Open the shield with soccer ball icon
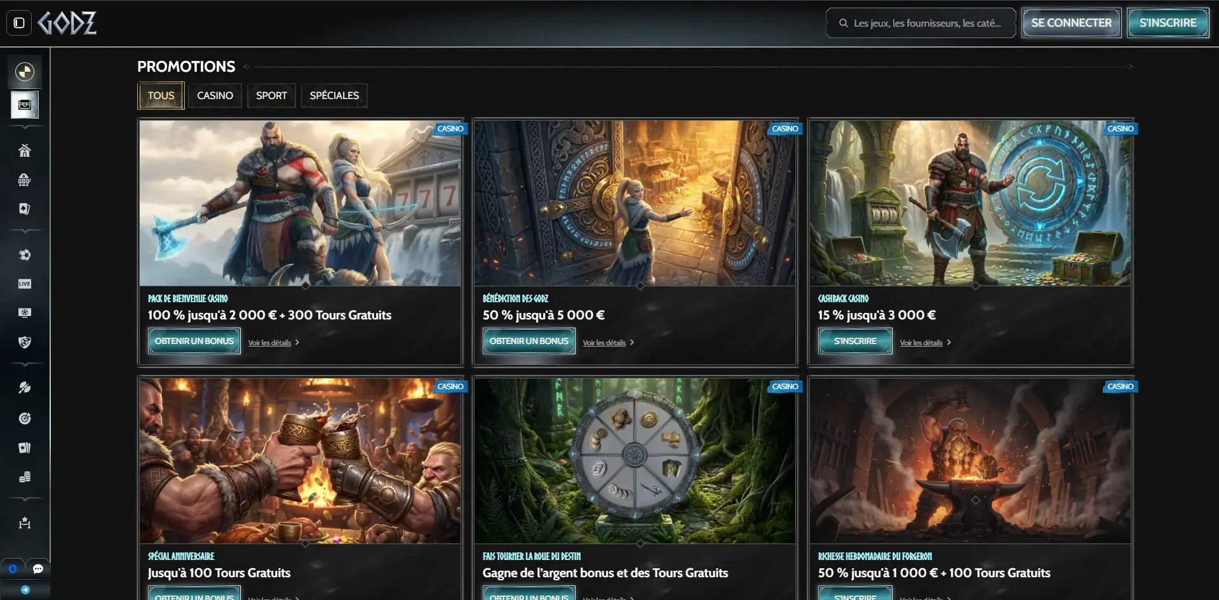 tap(25, 342)
